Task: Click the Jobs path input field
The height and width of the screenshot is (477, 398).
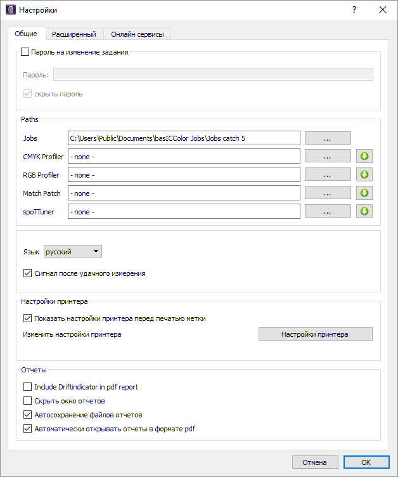Action: point(184,138)
